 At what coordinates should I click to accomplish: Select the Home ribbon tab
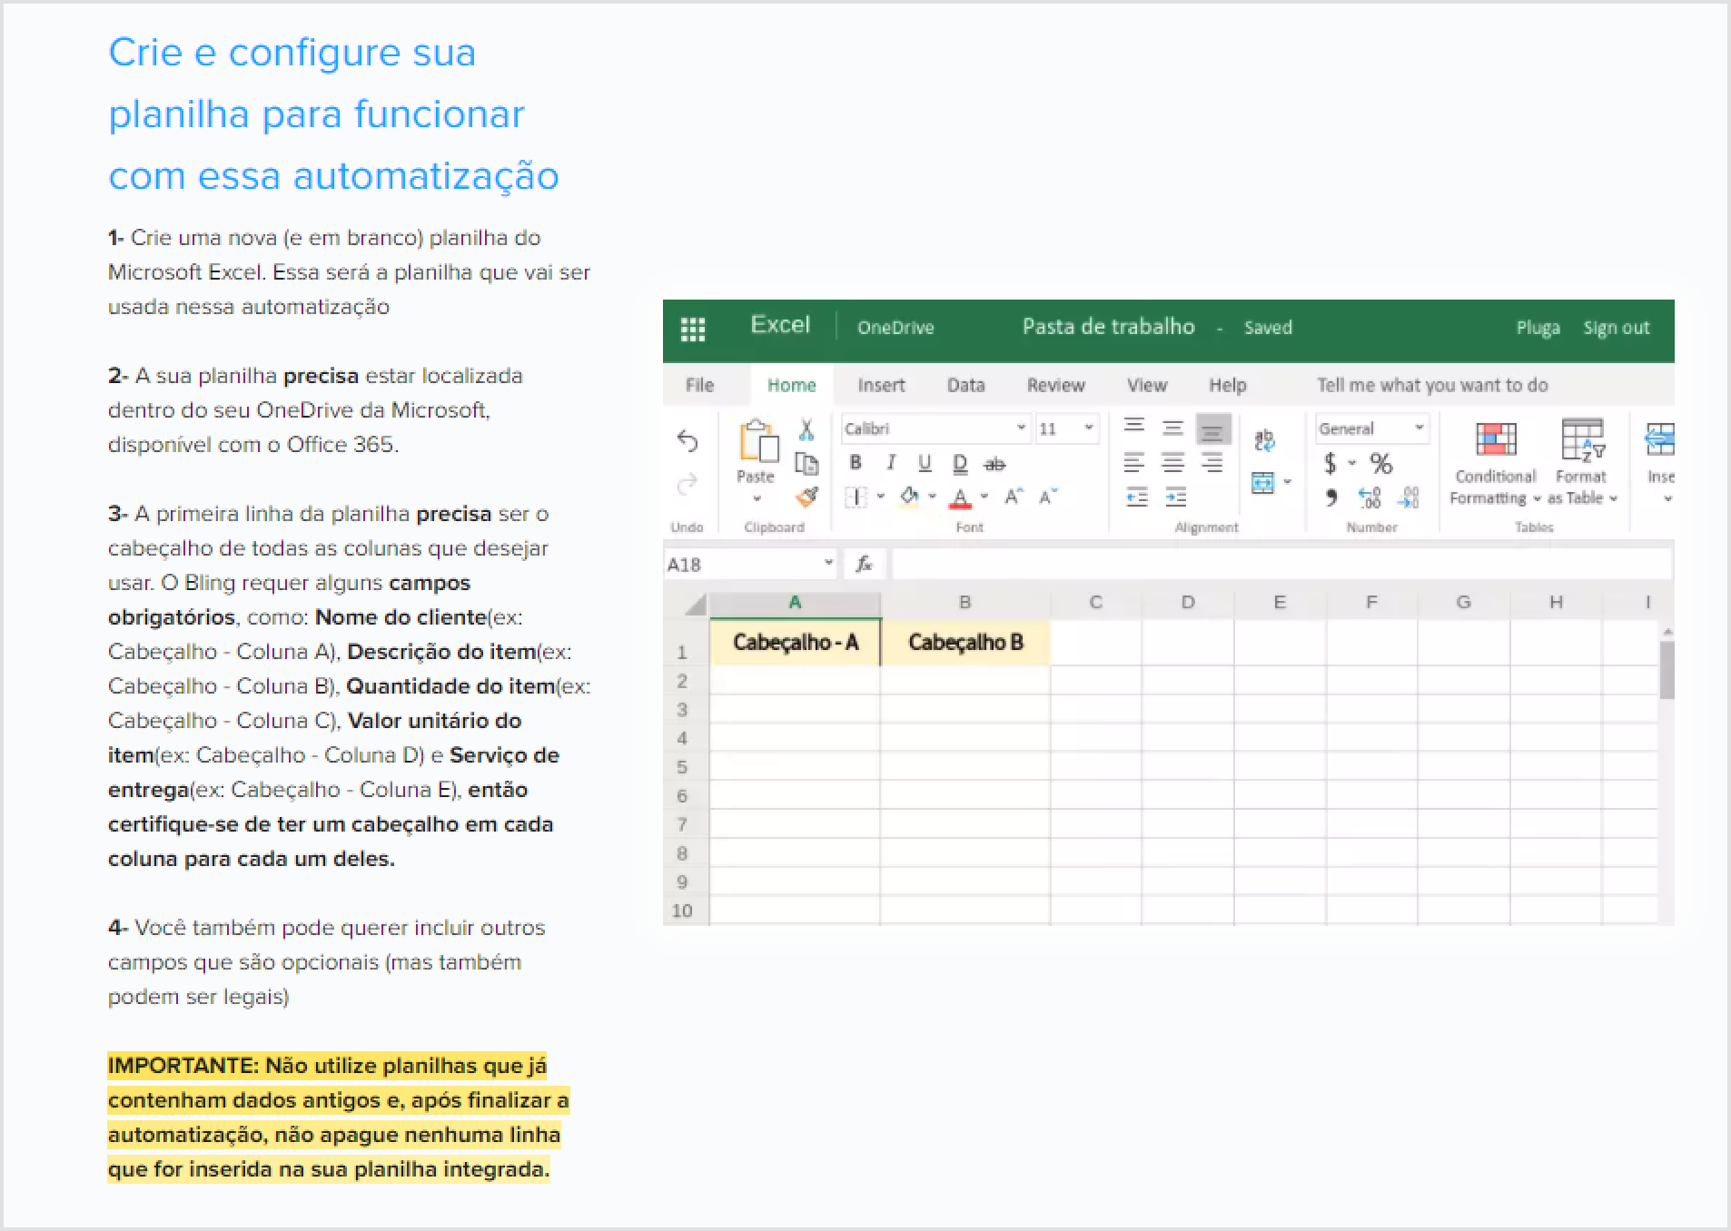click(791, 385)
